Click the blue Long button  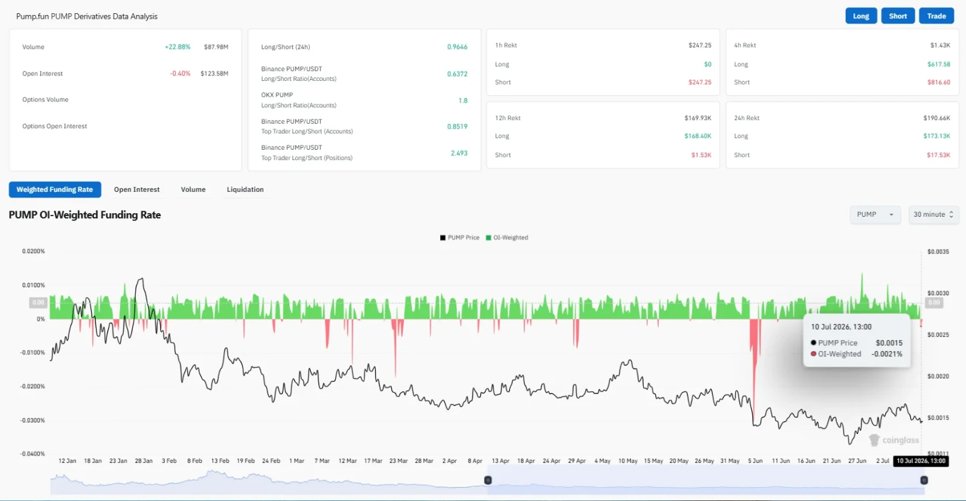(x=861, y=16)
